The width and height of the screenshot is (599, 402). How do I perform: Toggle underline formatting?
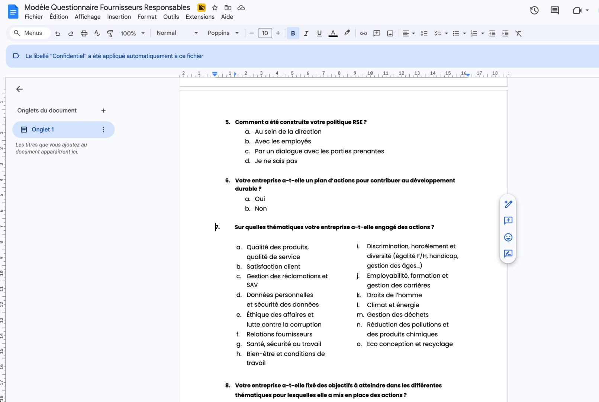pyautogui.click(x=319, y=33)
